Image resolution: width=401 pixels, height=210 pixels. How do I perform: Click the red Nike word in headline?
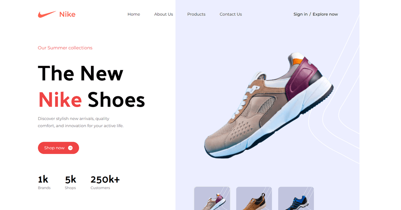60,100
